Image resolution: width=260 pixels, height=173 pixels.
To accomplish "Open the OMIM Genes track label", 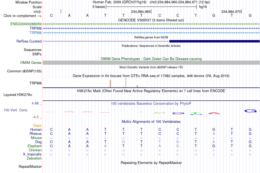I will (x=31, y=63).
